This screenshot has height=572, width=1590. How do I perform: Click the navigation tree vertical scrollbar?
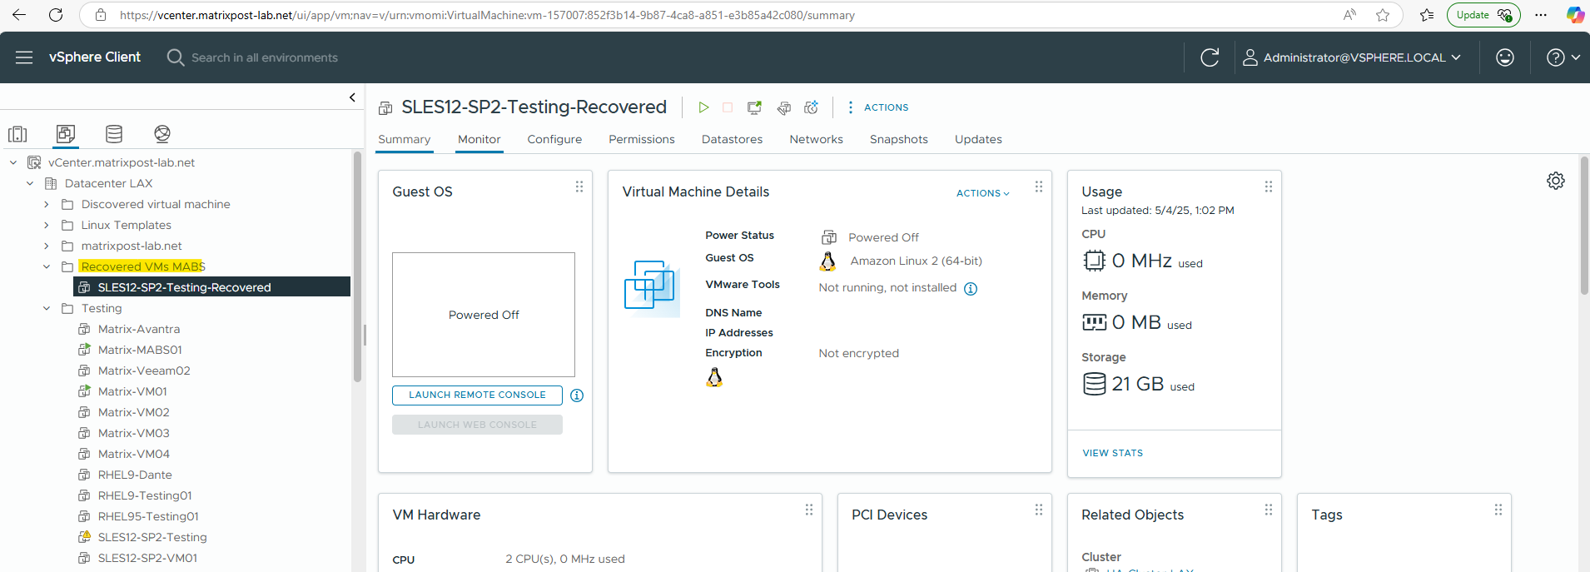coord(358,266)
